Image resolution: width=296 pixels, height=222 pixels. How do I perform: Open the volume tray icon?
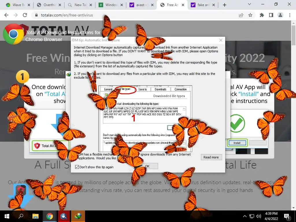click(x=259, y=216)
